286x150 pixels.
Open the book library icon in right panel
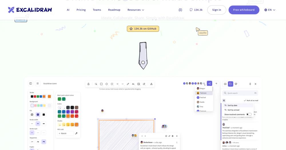tap(225, 84)
